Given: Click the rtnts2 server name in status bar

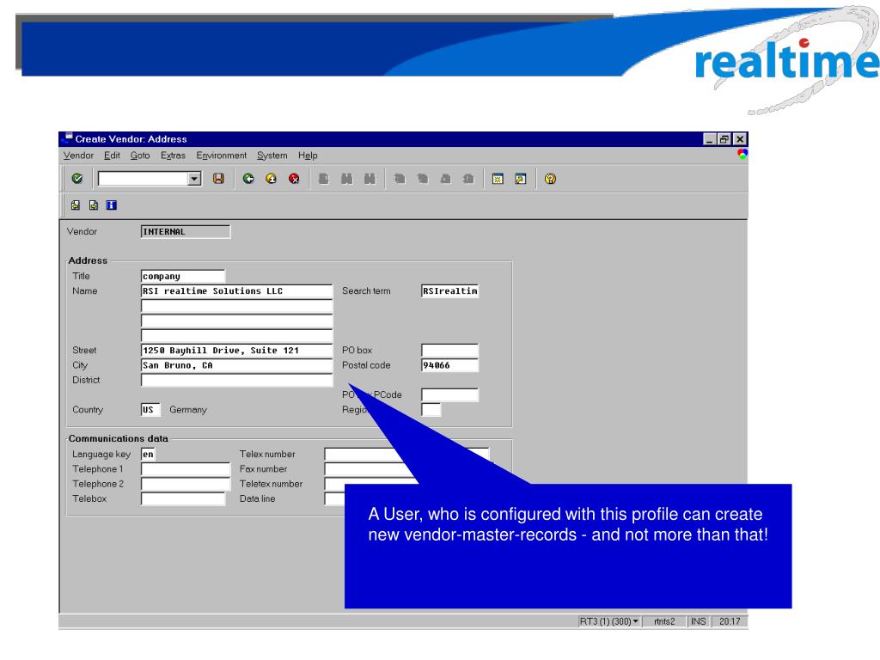Looking at the screenshot, I should (664, 621).
